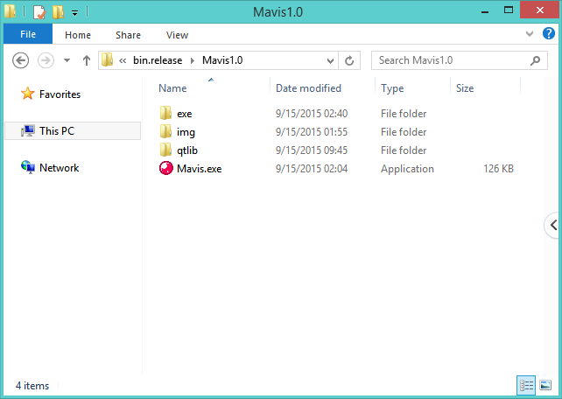Sort by the Size column header
Viewport: 562px width, 399px height.
click(465, 88)
